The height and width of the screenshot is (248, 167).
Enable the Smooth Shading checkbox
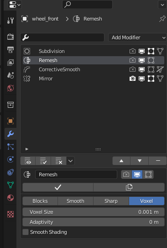[x=26, y=232]
